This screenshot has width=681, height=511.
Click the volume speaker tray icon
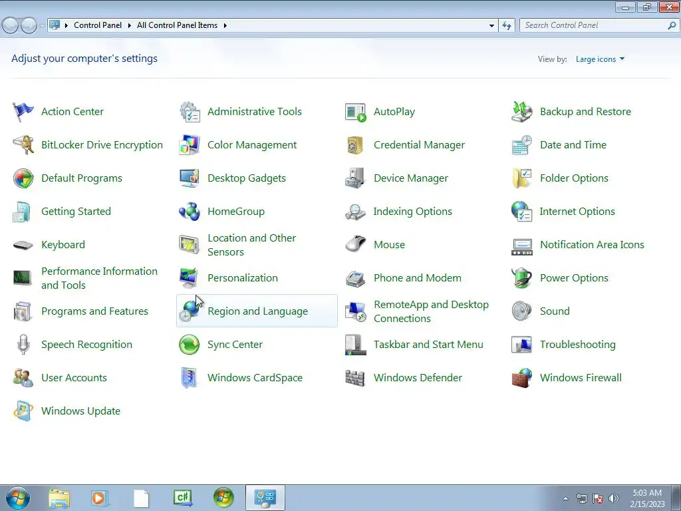(x=614, y=498)
